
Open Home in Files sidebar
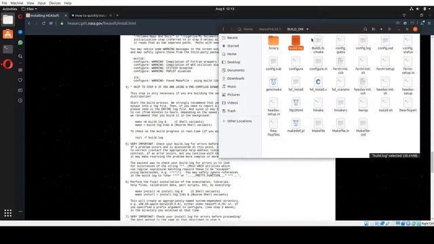(x=240, y=54)
